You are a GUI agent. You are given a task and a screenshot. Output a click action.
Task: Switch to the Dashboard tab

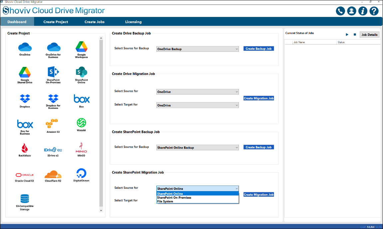pos(17,22)
